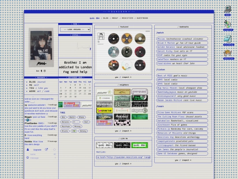Click the green quài dàn link badge
238x179 pixels.
139,145
